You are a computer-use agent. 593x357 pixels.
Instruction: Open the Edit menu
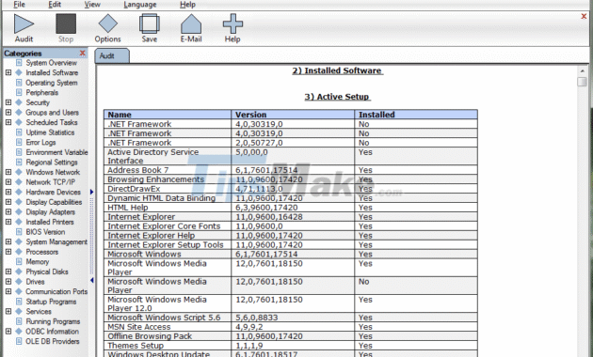click(x=55, y=5)
